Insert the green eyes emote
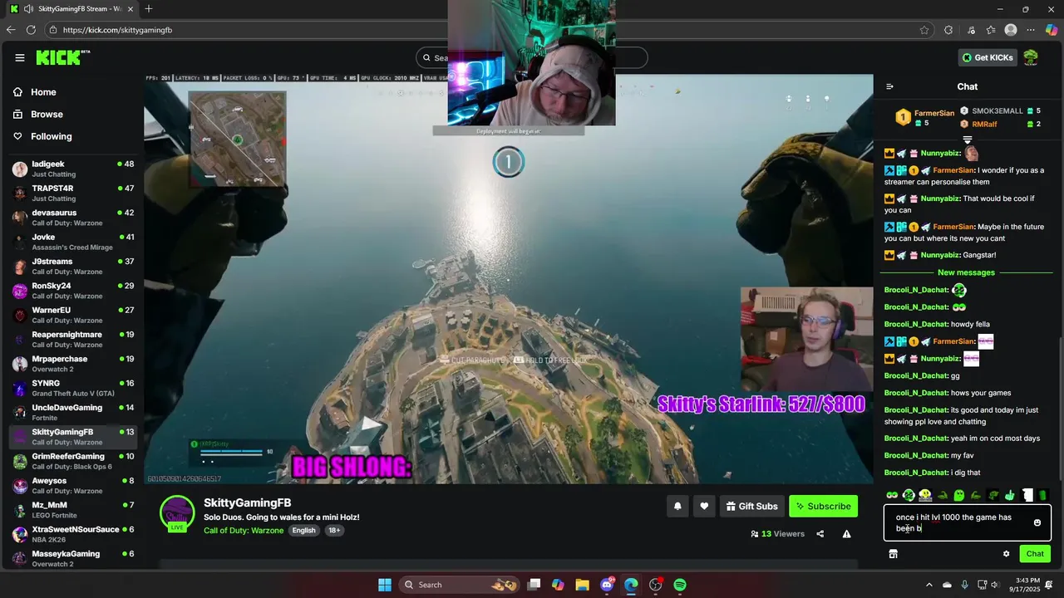This screenshot has height=598, width=1064. point(892,495)
